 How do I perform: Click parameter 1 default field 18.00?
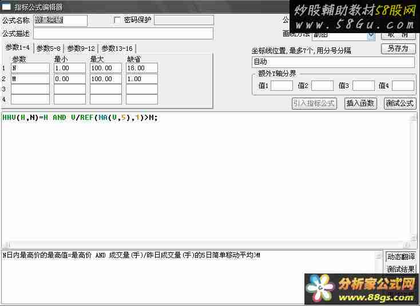pyautogui.click(x=142, y=68)
